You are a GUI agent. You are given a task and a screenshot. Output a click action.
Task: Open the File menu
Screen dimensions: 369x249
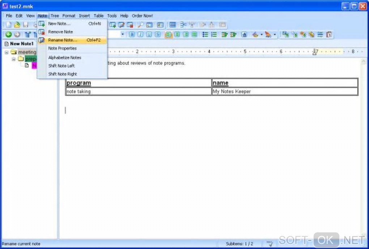[x=9, y=16]
